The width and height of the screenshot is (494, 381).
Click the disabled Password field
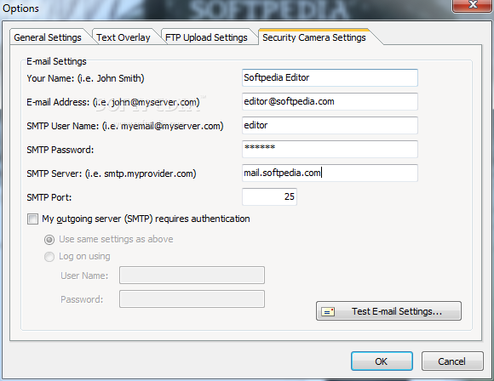point(192,299)
